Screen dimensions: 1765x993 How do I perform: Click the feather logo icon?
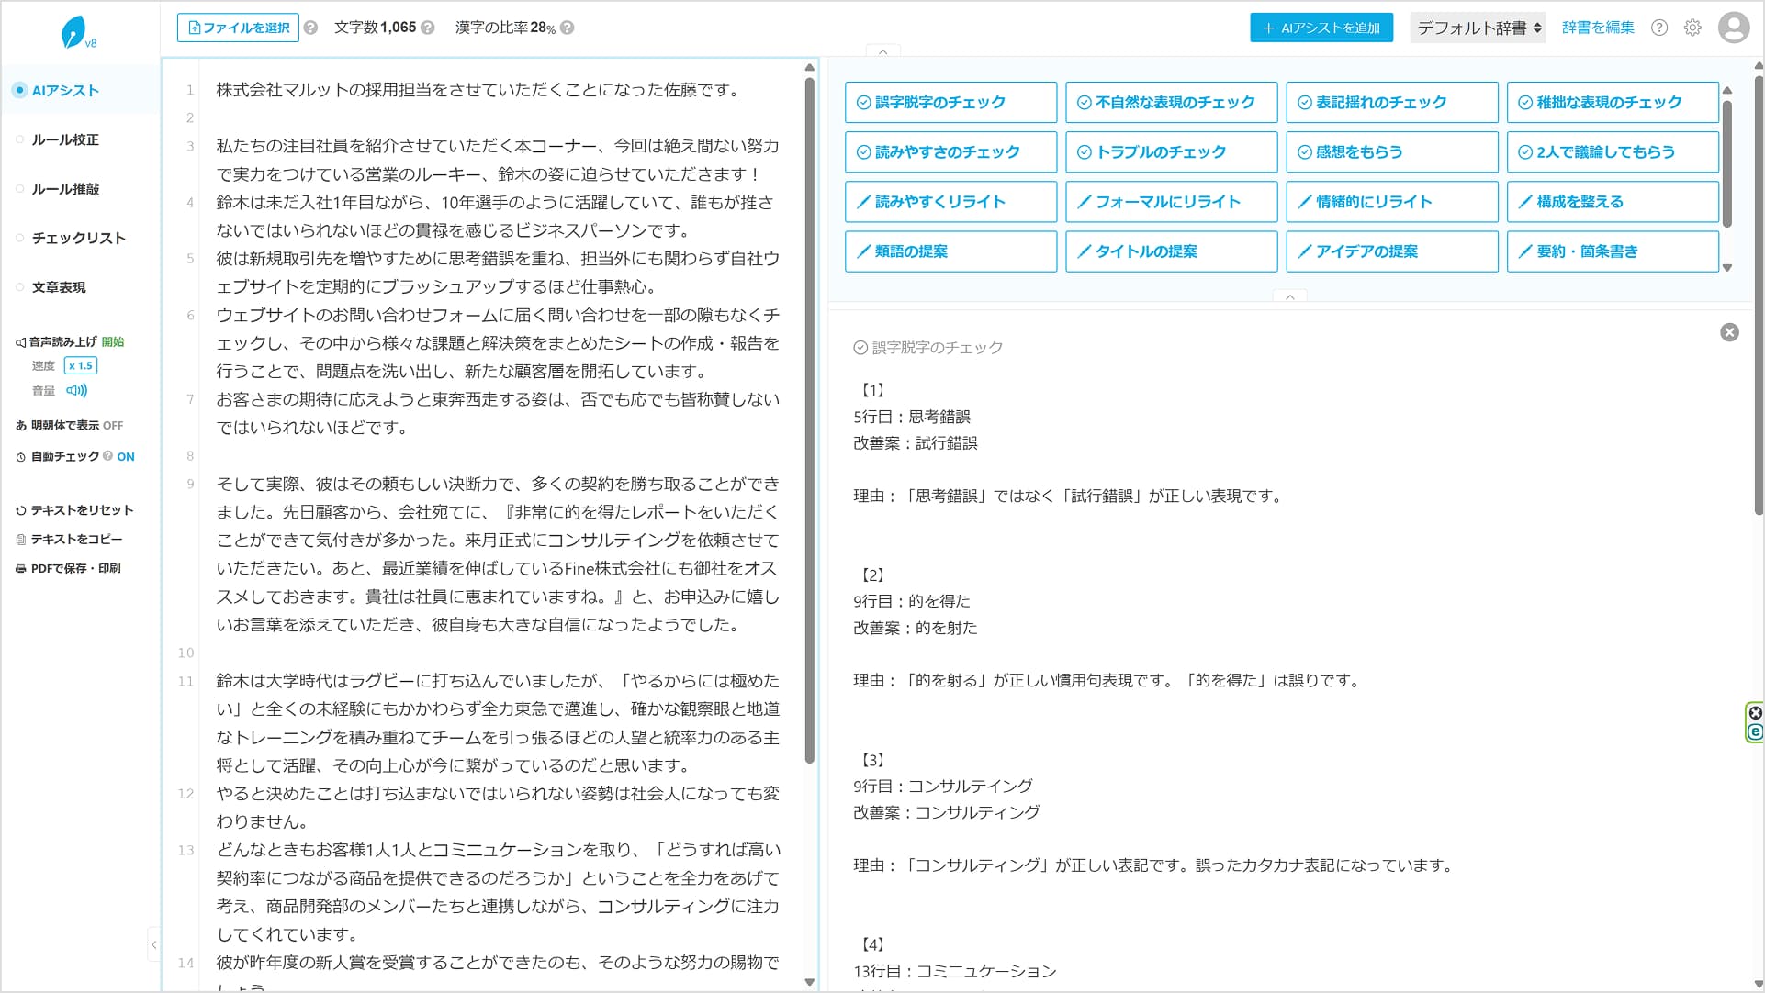click(74, 32)
